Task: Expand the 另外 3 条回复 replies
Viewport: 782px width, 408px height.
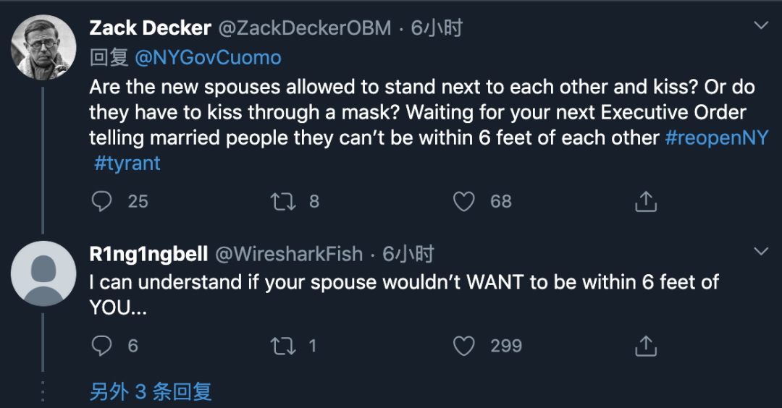Action: coord(151,391)
